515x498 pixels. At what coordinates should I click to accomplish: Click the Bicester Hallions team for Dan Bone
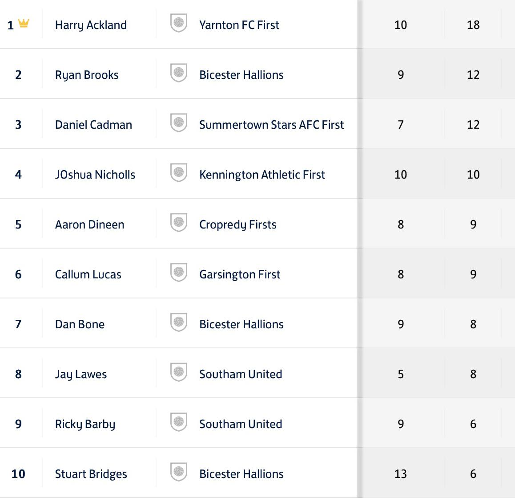coord(241,324)
